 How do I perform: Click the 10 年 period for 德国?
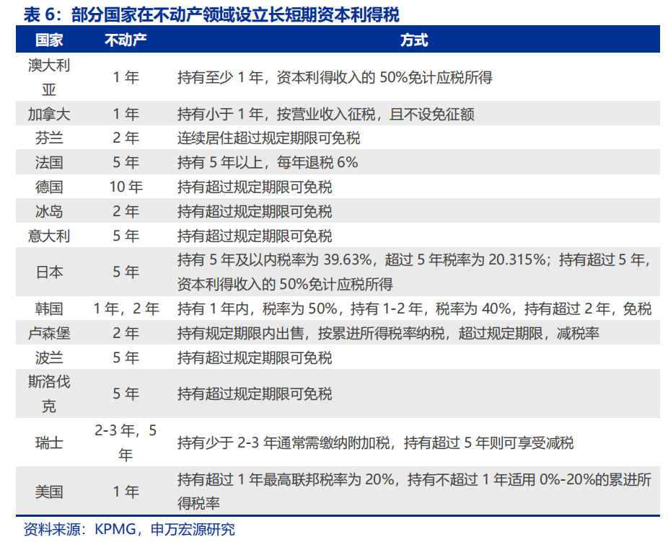pyautogui.click(x=126, y=187)
